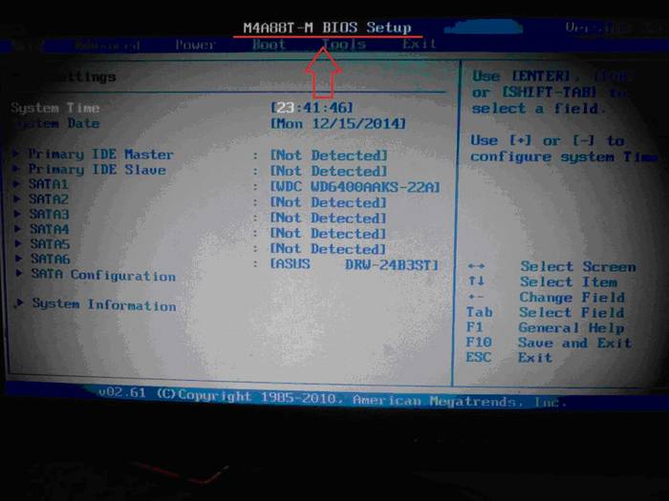Open the SATA5 entry
669x501 pixels.
49,244
